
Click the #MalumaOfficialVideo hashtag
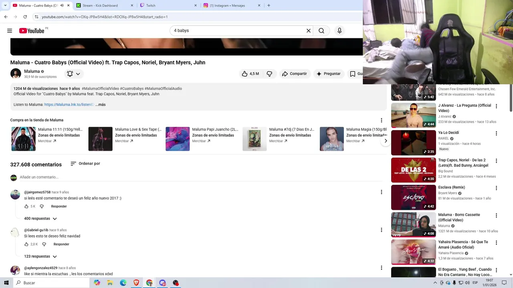[100, 89]
